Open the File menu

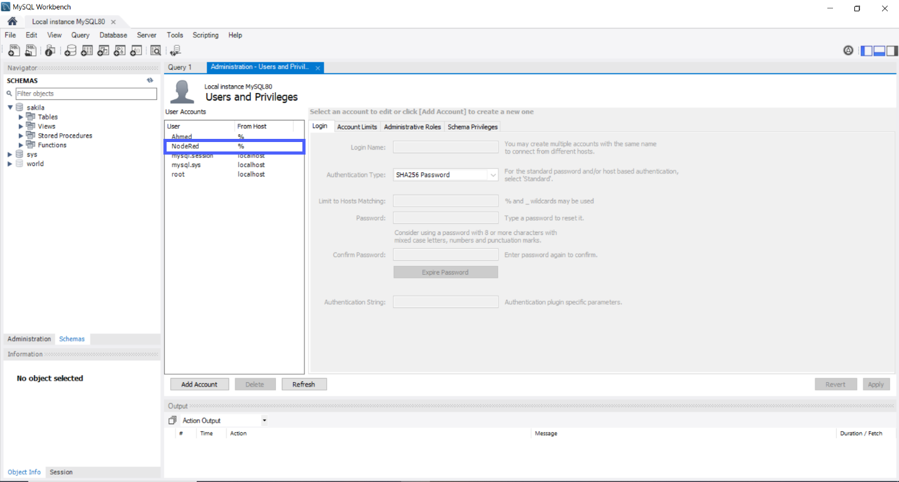tap(10, 35)
